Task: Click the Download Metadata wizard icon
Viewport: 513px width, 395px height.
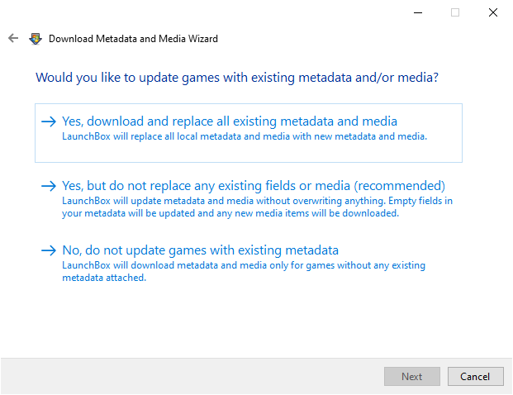Action: click(36, 38)
